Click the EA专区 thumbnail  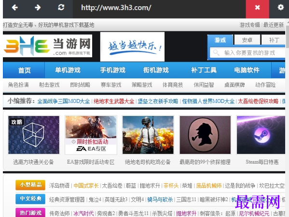91,135
